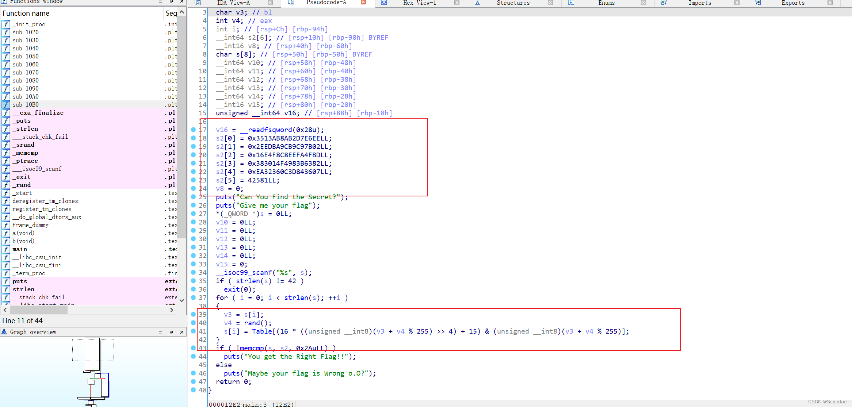This screenshot has width=852, height=407.
Task: Toggle breakpoint dot on line 17
Action: [x=193, y=130]
